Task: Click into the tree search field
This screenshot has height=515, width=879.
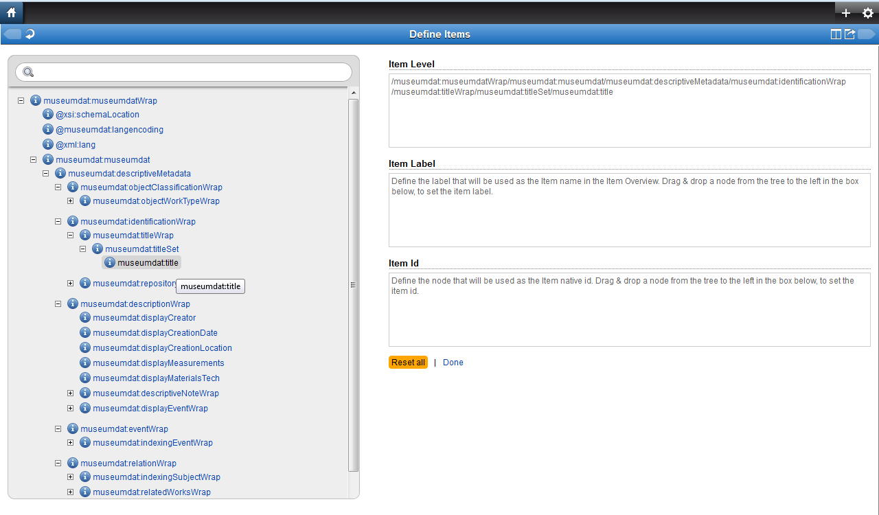Action: (183, 72)
